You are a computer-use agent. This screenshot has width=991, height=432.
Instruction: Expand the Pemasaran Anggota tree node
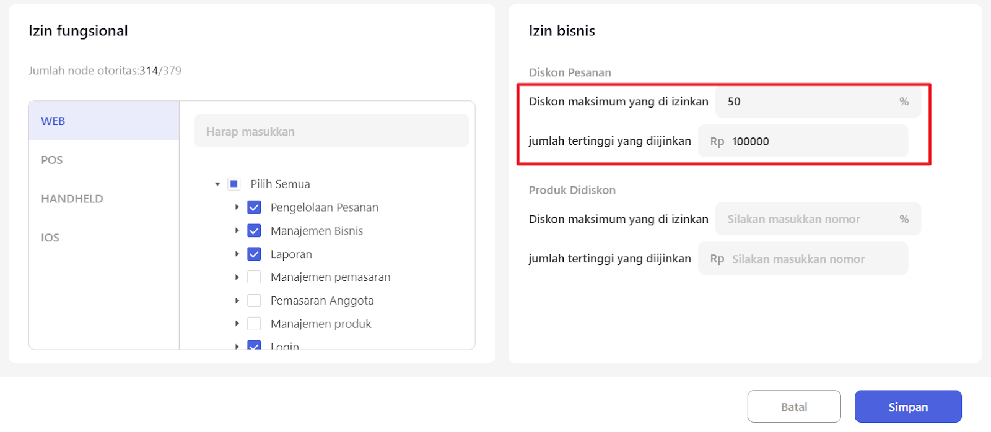click(237, 301)
